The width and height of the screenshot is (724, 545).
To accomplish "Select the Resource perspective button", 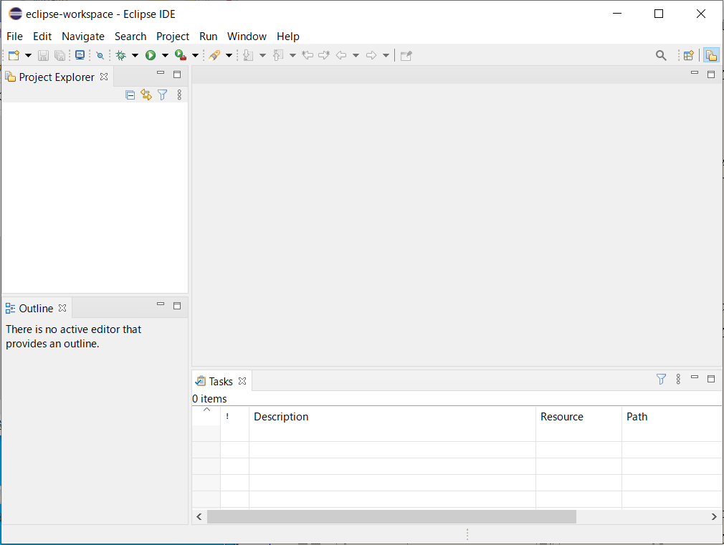I will [712, 55].
